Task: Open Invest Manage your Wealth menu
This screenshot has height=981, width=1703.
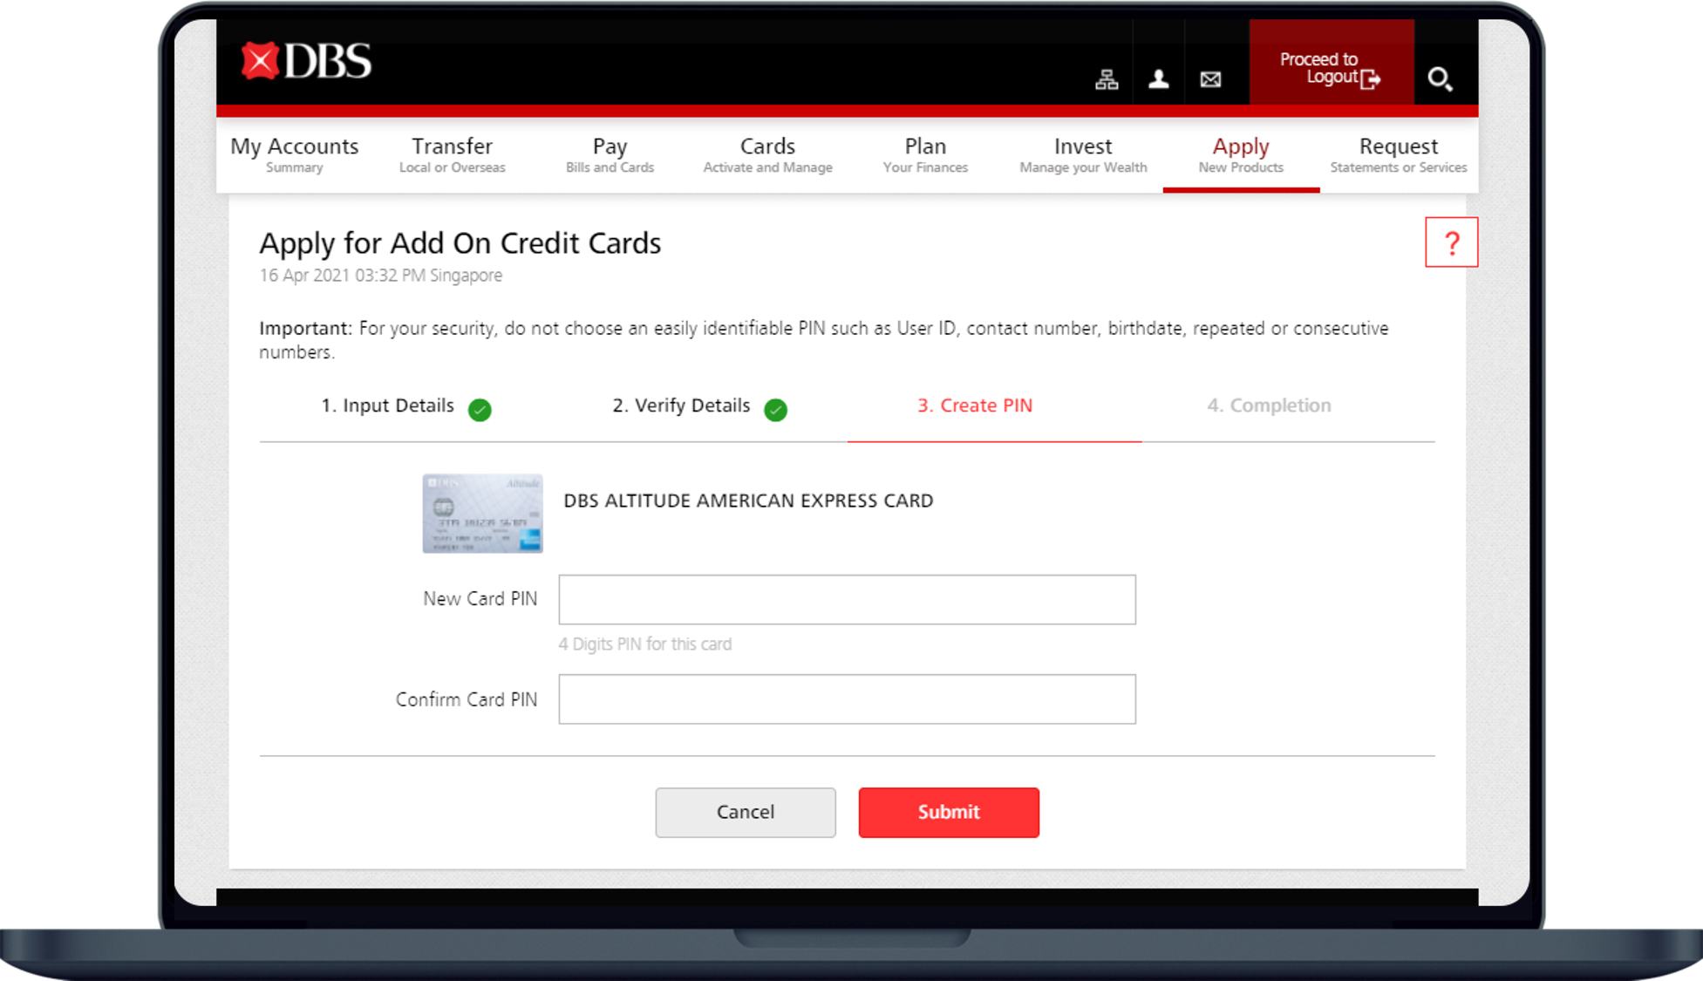Action: pyautogui.click(x=1083, y=154)
